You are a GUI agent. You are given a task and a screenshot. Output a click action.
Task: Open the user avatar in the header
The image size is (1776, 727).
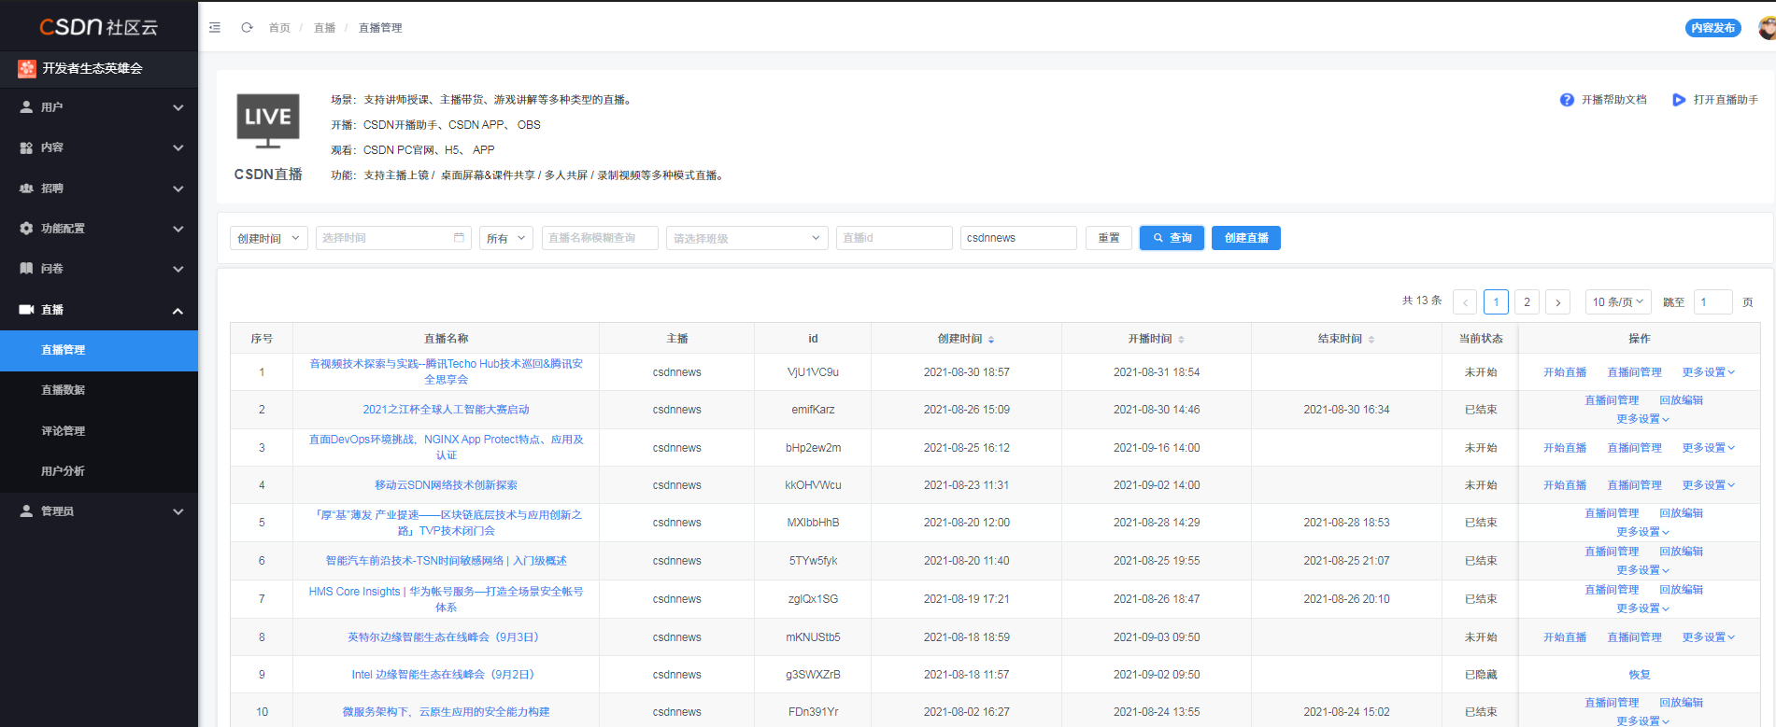point(1767,28)
